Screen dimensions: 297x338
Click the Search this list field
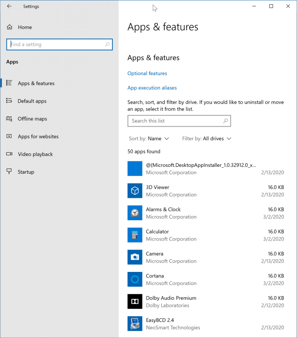[179, 121]
